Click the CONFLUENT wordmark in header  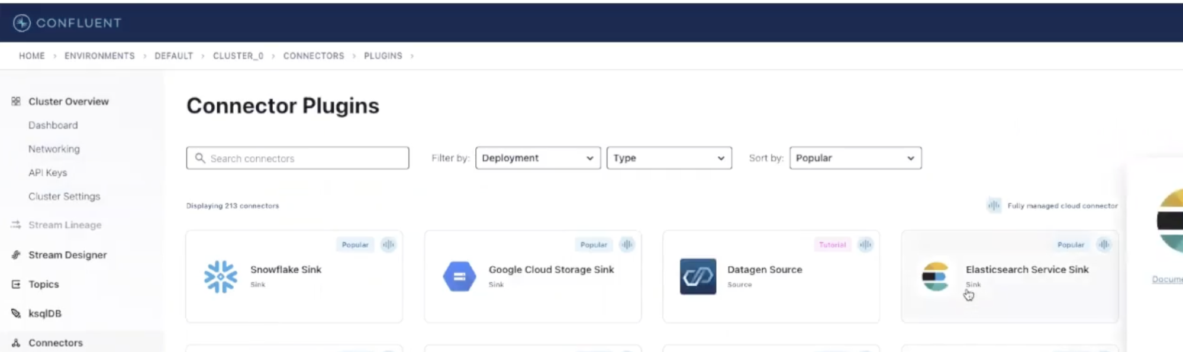[x=79, y=23]
